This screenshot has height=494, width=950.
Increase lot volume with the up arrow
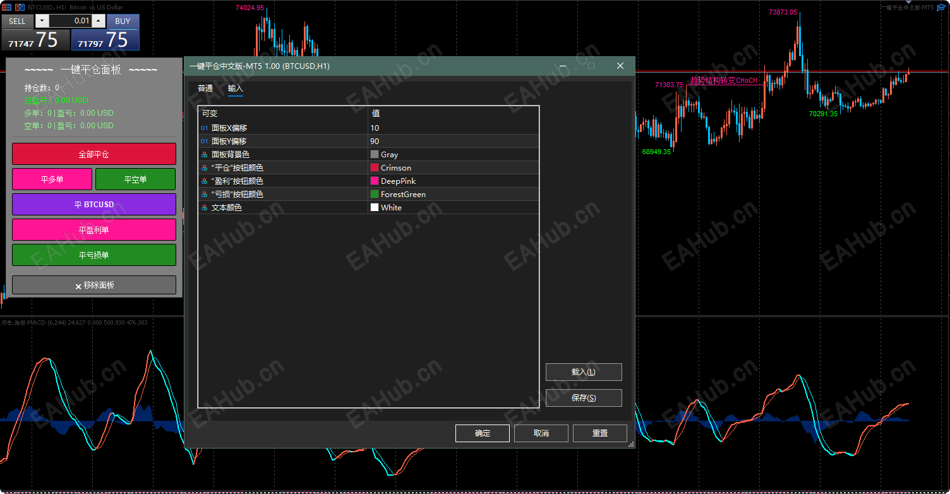(99, 21)
